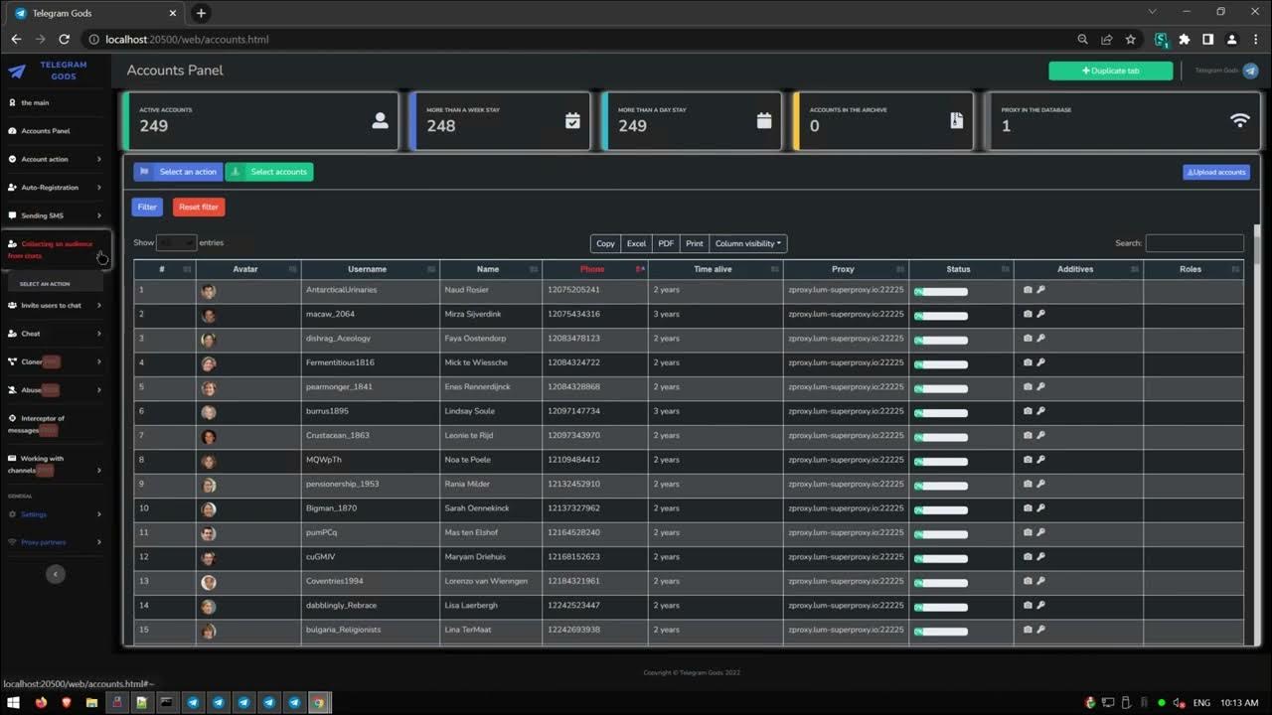The height and width of the screenshot is (715, 1272).
Task: Click the table Print button
Action: (695, 243)
